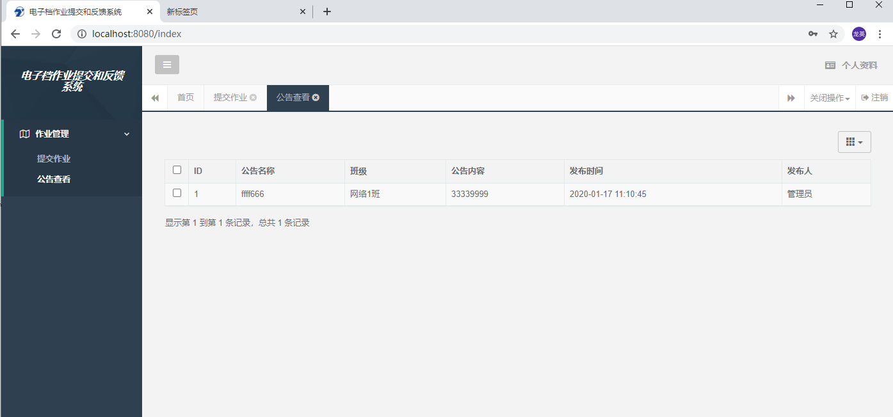Click the tab scroll-left double arrow
The image size is (893, 417).
pyautogui.click(x=155, y=98)
